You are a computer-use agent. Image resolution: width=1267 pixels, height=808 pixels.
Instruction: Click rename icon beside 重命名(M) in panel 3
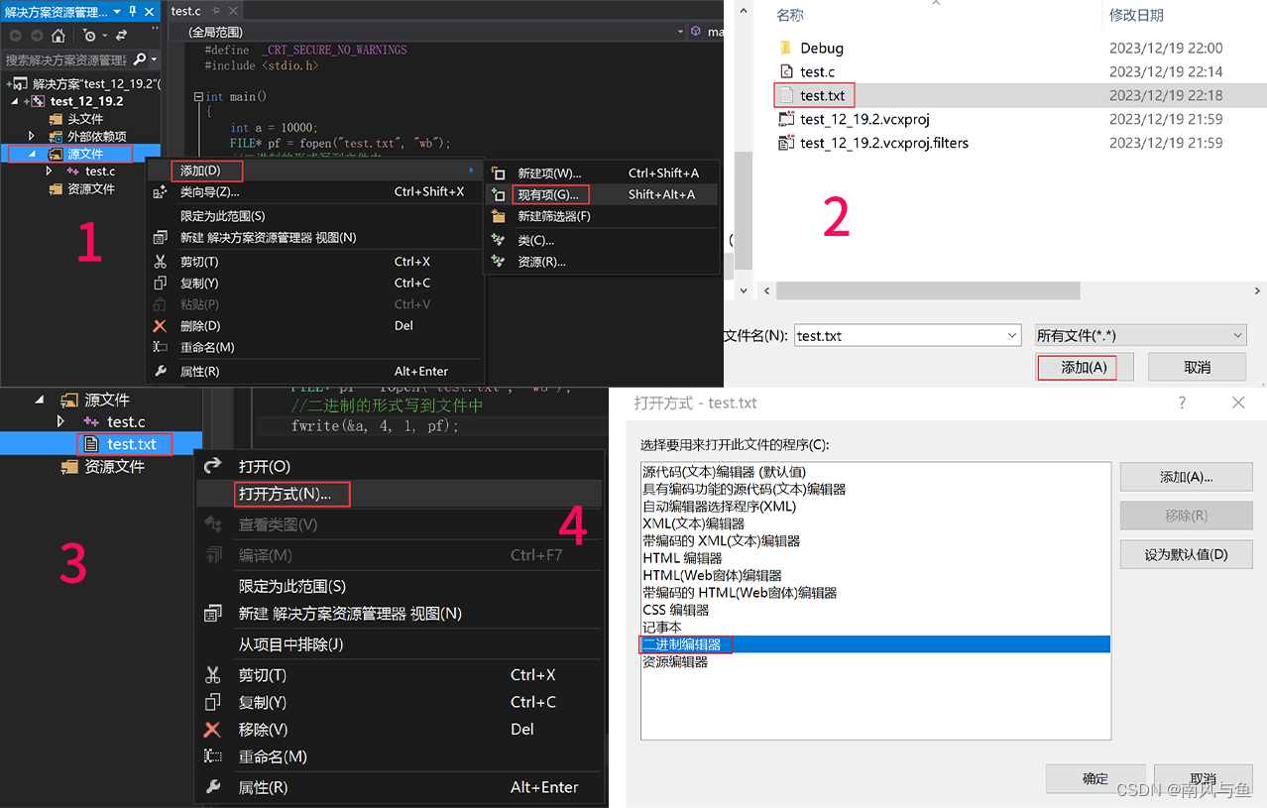tap(212, 756)
